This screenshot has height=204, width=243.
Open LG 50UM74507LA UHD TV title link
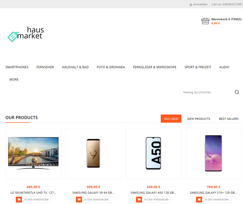33,193
